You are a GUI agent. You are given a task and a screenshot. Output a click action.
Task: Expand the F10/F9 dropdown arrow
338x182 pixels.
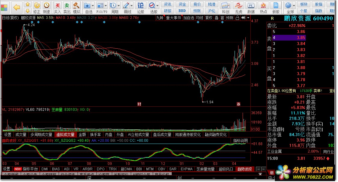point(106,6)
